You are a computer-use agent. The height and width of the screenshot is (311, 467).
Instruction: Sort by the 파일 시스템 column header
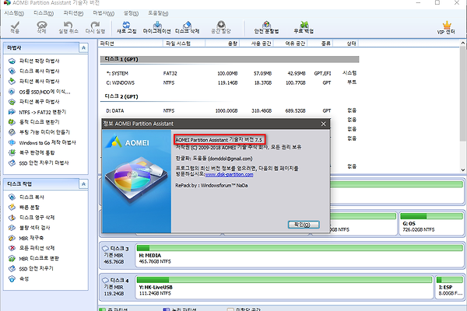tap(184, 44)
